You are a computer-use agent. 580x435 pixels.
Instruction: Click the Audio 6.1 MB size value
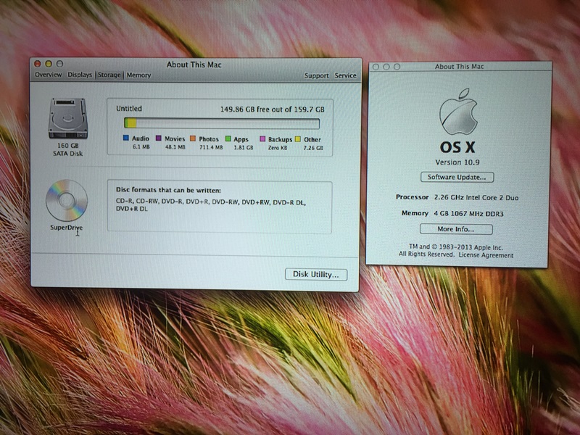click(x=141, y=146)
